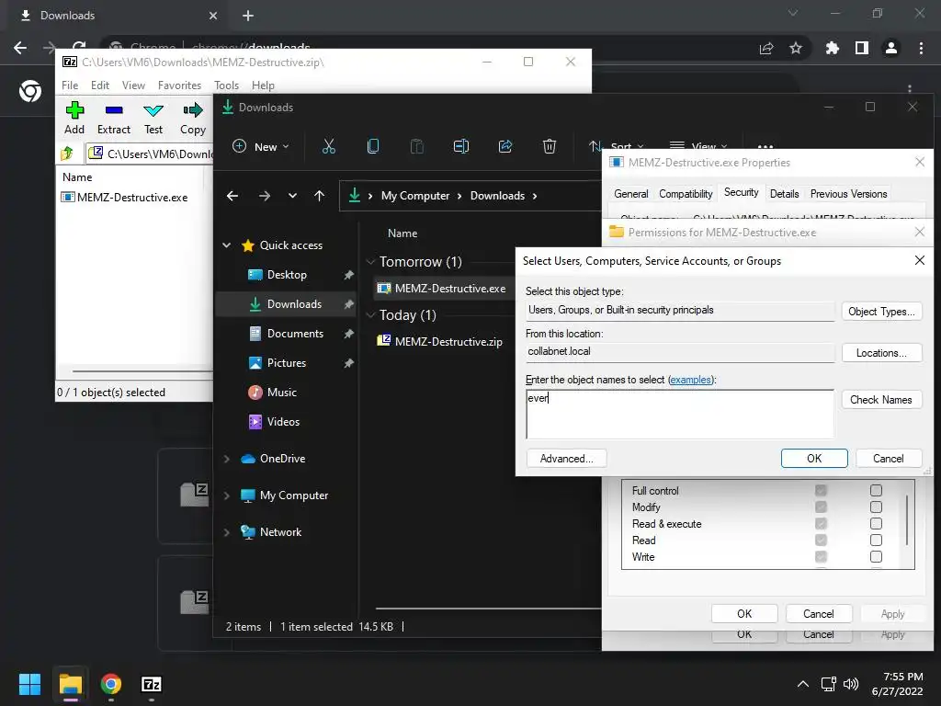This screenshot has width=941, height=706.
Task: Open Chrome side panel icon
Action: [862, 48]
